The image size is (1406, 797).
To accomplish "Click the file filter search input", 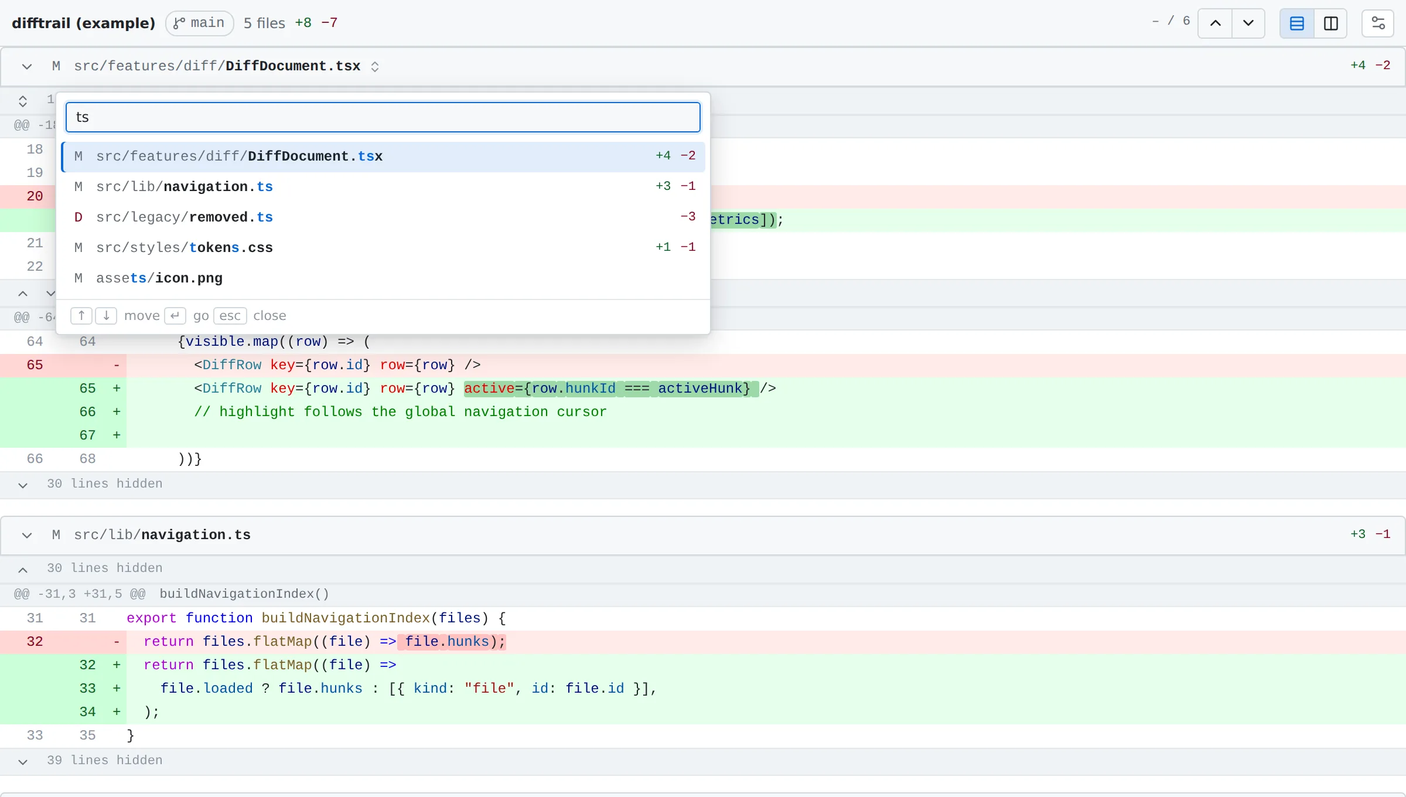I will (x=383, y=117).
